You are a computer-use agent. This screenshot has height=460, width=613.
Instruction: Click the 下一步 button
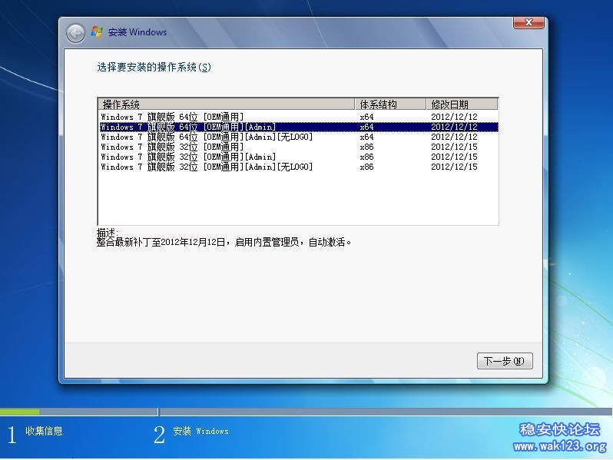[x=504, y=361]
